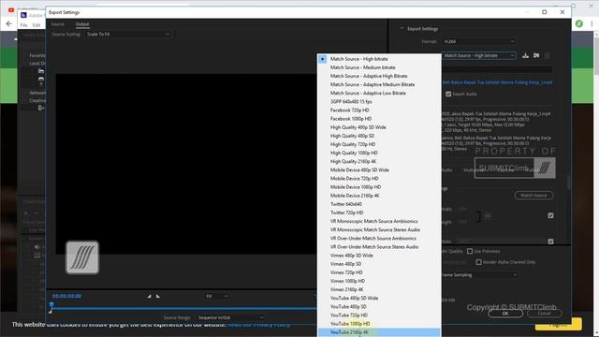Select YouTube 720p HD preset
Image resolution: width=599 pixels, height=337 pixels.
click(x=379, y=315)
